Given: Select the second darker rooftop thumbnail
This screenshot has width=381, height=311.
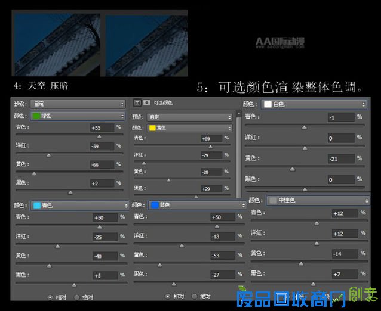Looking at the screenshot, I should coord(146,45).
